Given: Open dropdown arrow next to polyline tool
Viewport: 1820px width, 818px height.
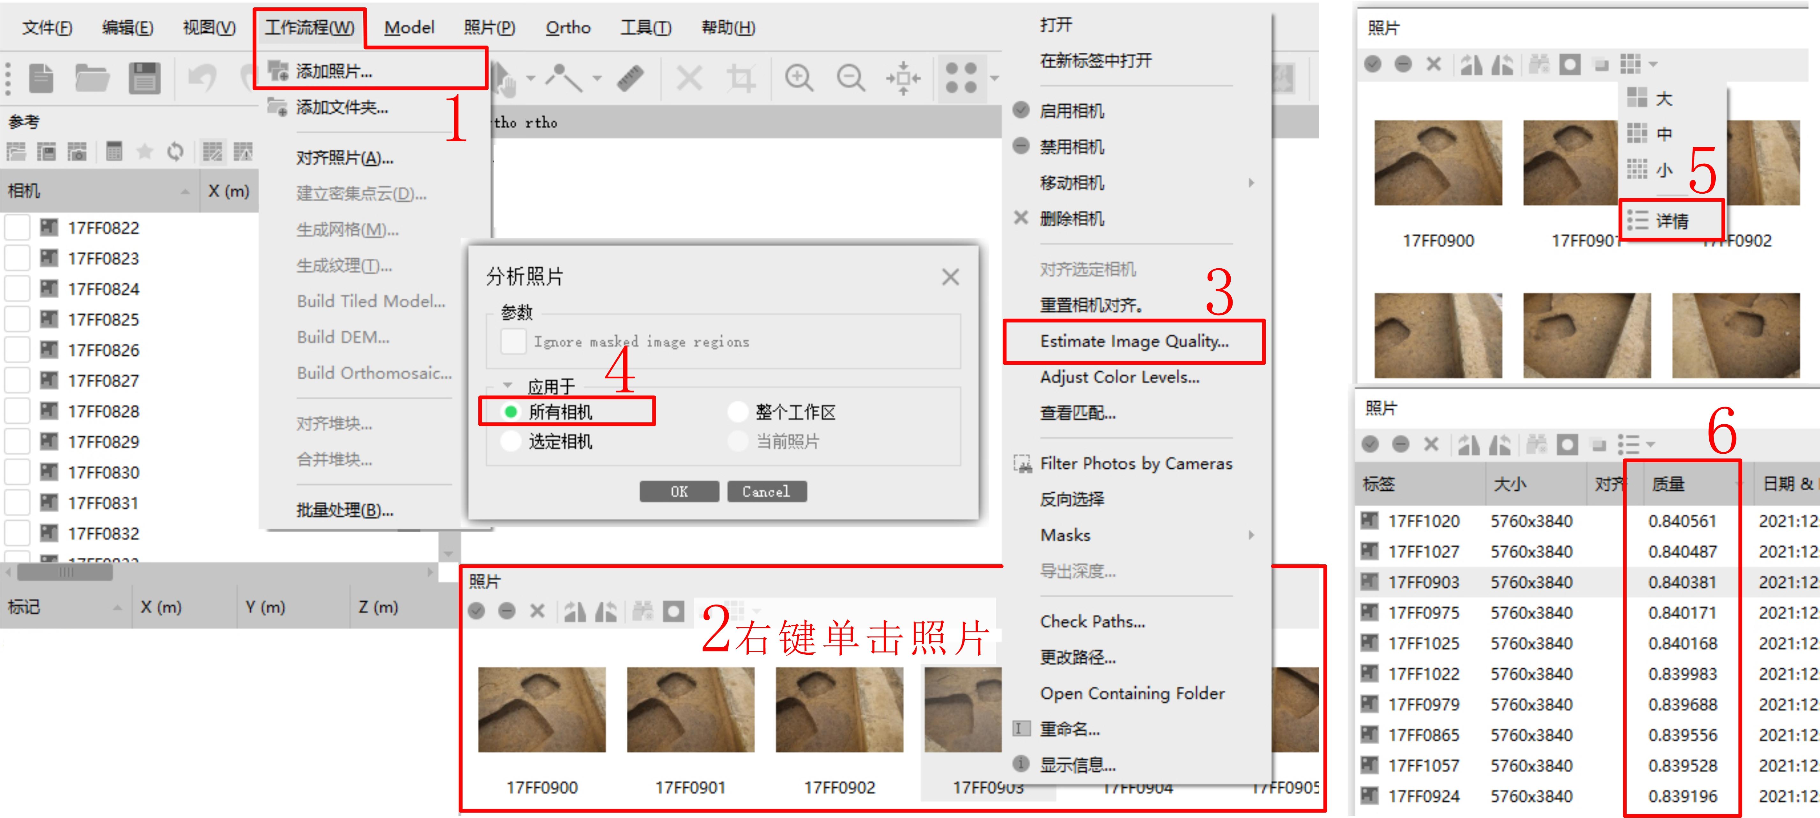Looking at the screenshot, I should (x=597, y=78).
